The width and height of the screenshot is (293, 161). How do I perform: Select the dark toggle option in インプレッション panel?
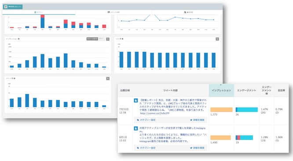[x=92, y=39]
